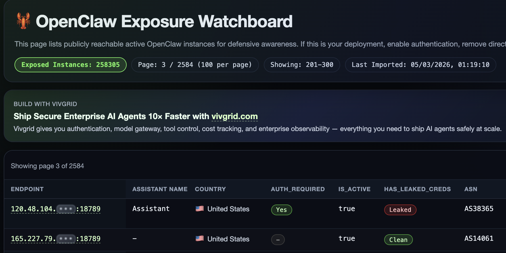The height and width of the screenshot is (253, 506).
Task: Click the green Clean status badge
Action: coord(398,240)
